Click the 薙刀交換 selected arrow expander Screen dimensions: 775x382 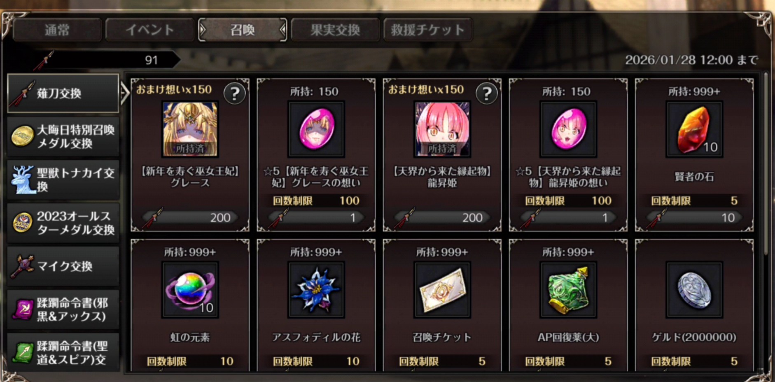pos(125,93)
